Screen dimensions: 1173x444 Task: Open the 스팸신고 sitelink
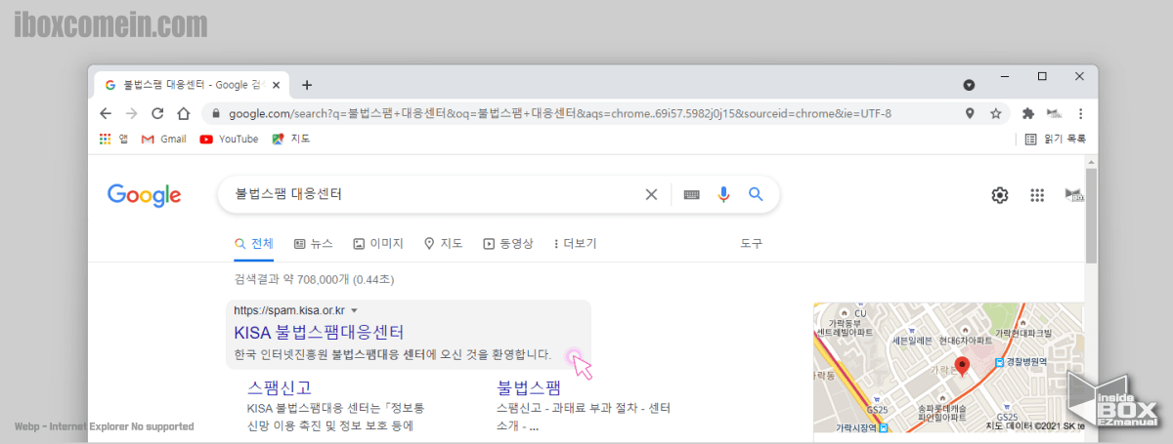(x=282, y=387)
